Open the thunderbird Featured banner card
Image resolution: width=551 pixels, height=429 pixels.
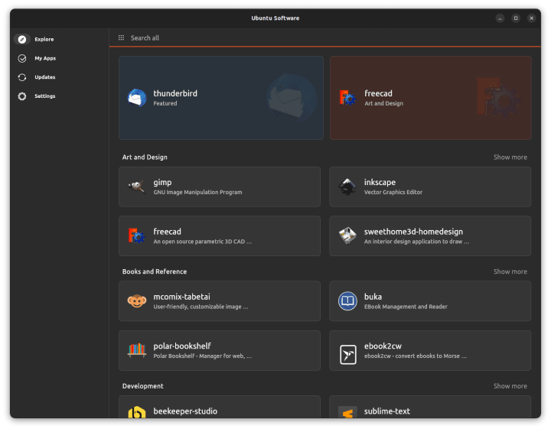(221, 98)
